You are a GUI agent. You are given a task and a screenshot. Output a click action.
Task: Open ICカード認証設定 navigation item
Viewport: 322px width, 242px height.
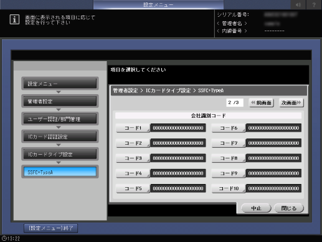click(x=60, y=137)
